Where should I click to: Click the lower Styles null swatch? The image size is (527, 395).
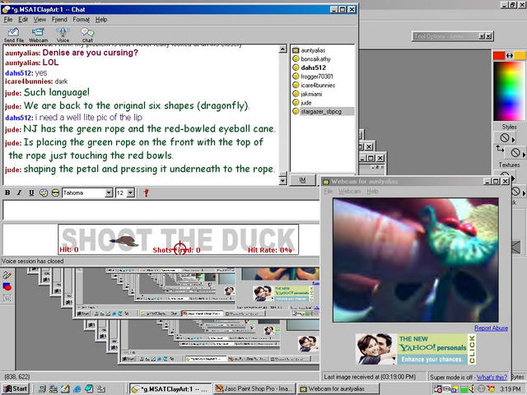pyautogui.click(x=515, y=152)
